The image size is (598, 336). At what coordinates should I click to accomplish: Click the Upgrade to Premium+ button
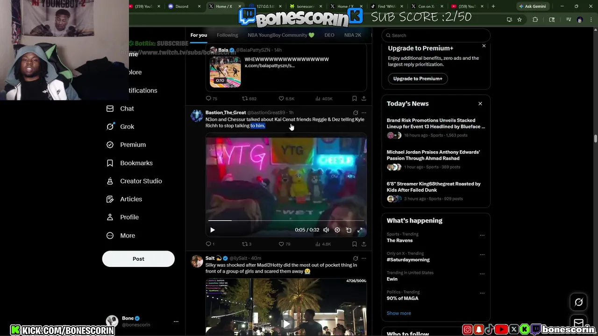pyautogui.click(x=418, y=78)
